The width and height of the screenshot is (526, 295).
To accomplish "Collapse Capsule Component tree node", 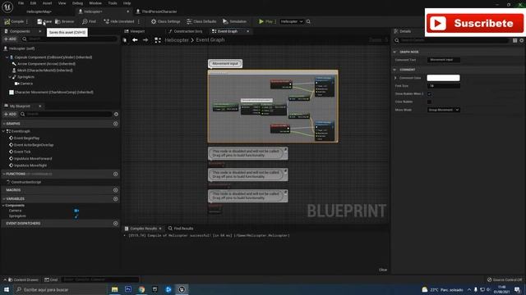I will [x=7, y=57].
